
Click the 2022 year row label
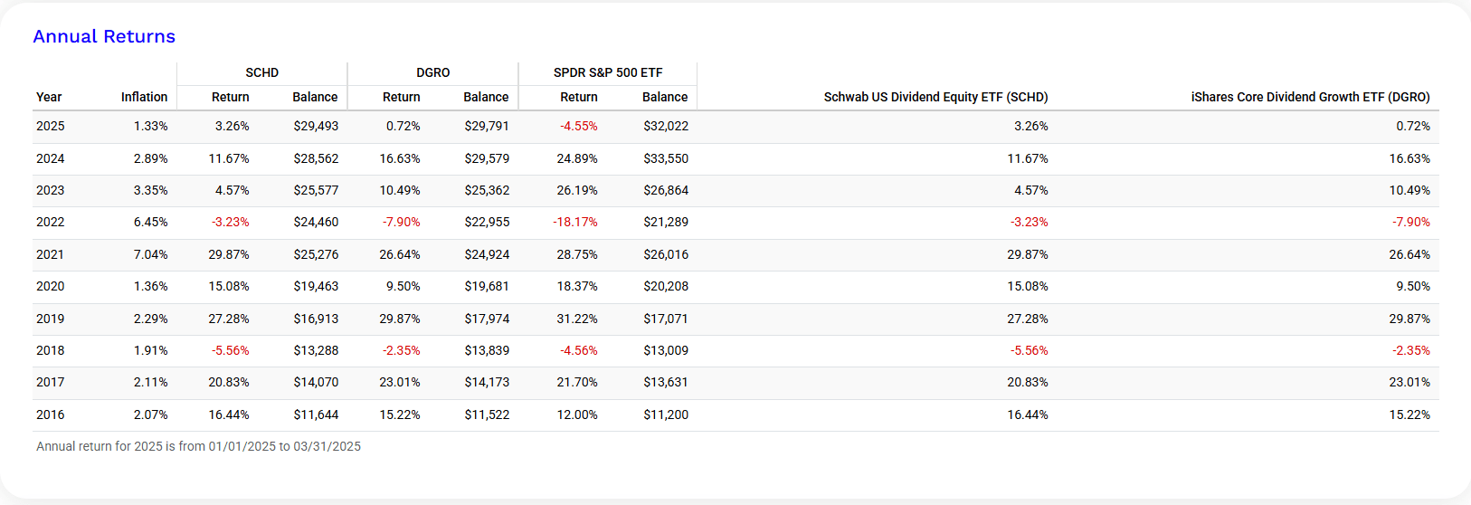(x=51, y=222)
